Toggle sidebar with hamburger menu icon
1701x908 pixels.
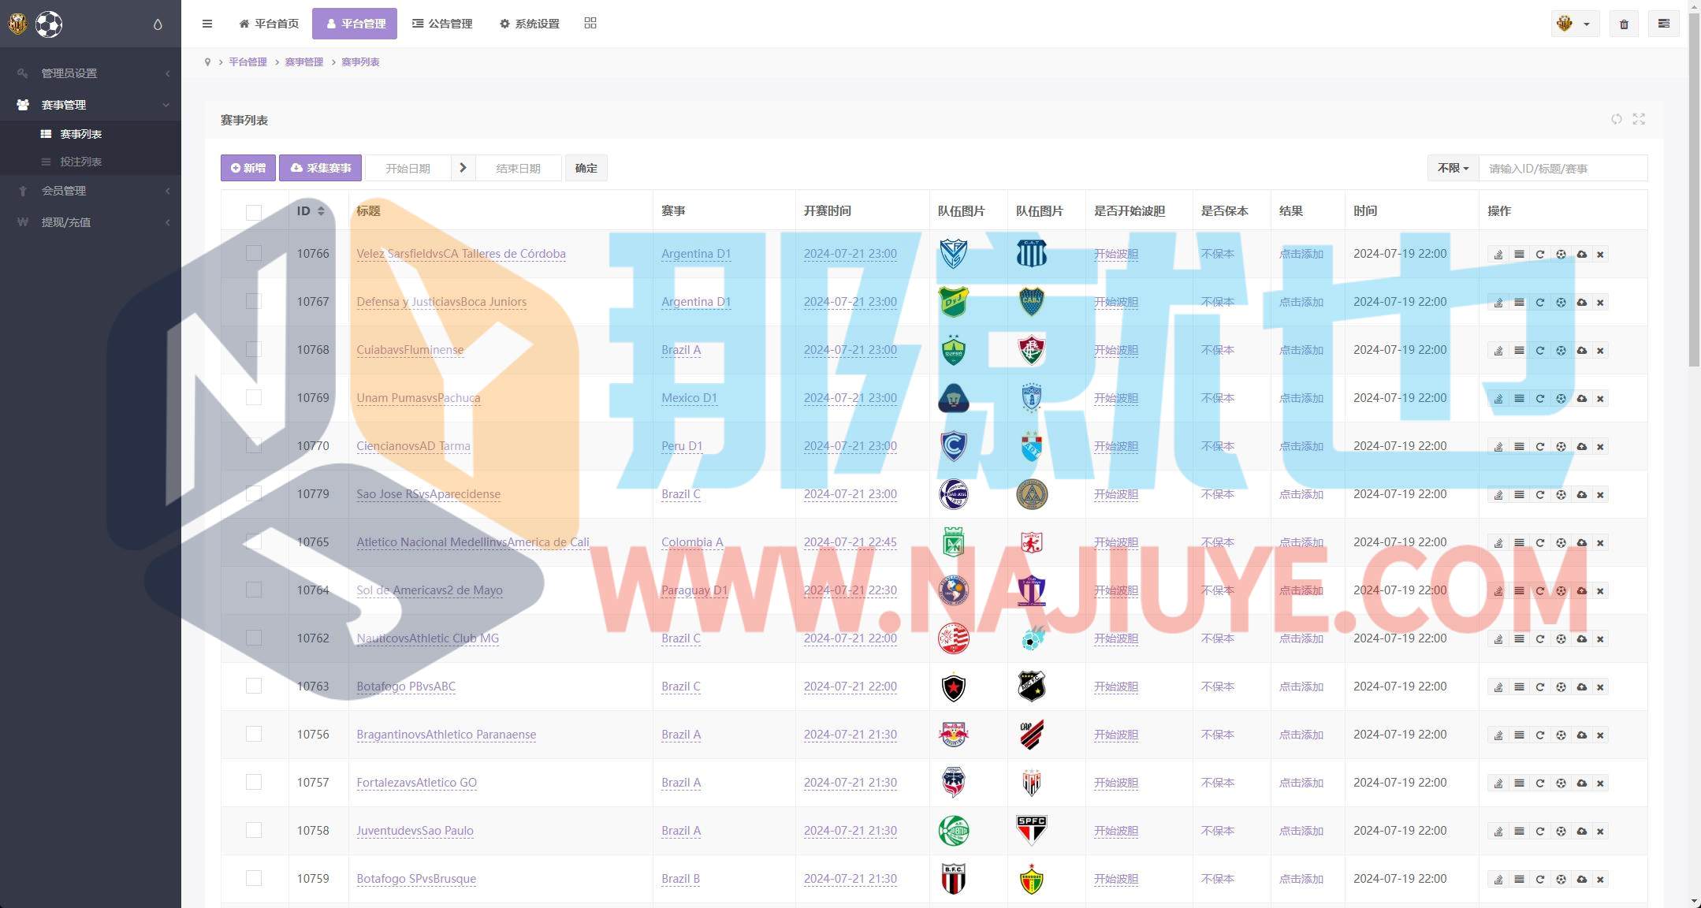point(207,24)
